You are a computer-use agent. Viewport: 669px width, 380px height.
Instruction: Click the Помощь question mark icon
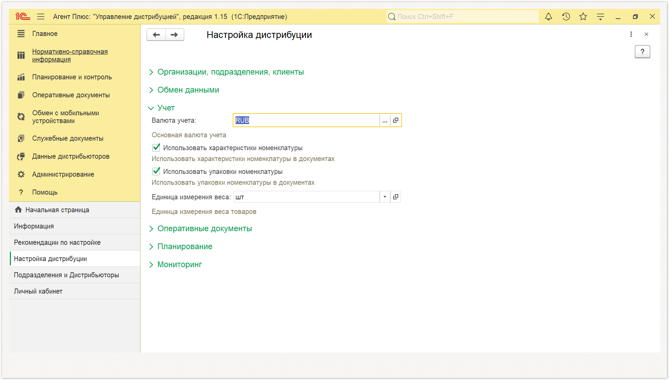[x=21, y=192]
